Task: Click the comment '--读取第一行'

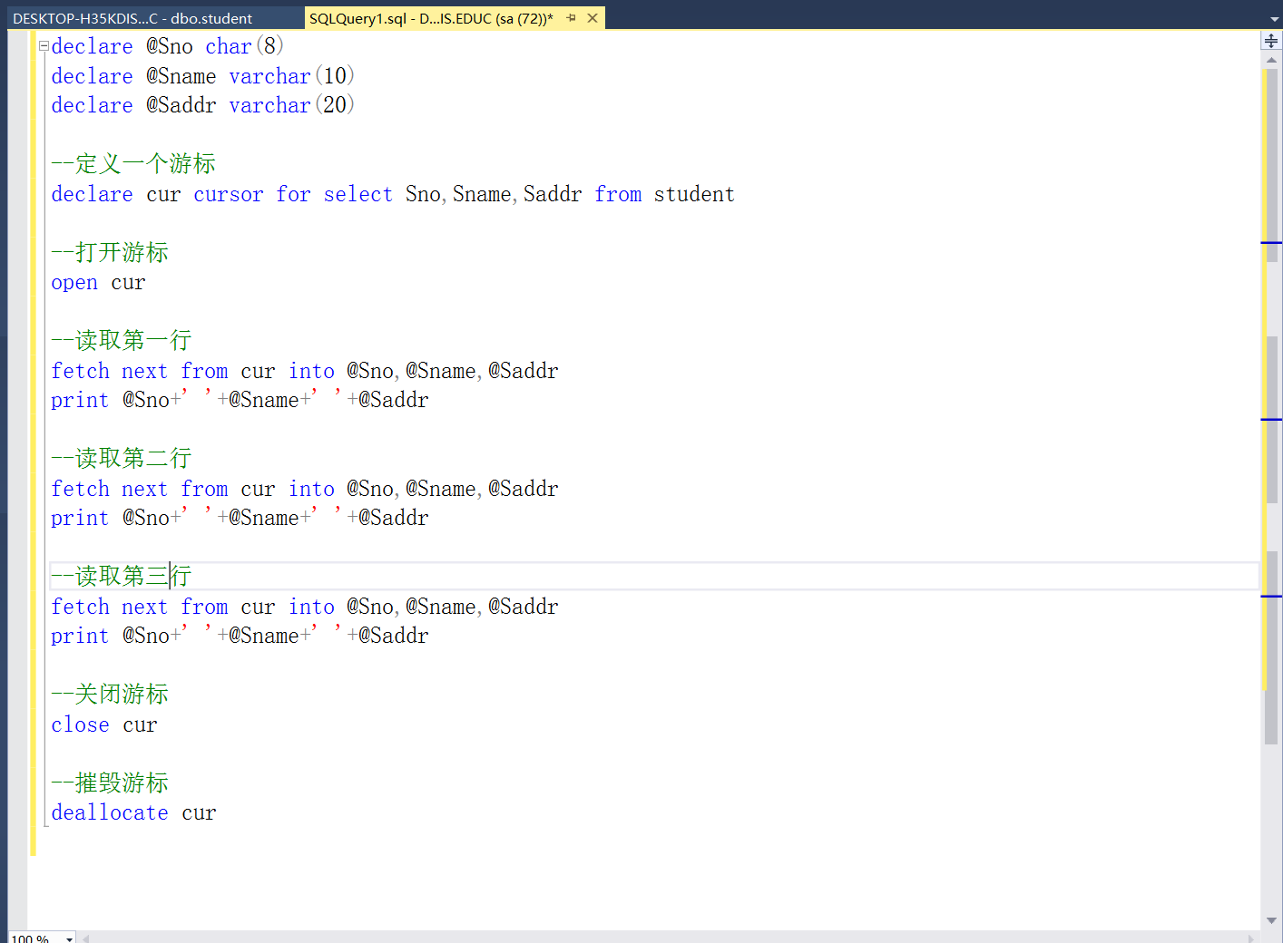Action: [x=122, y=341]
